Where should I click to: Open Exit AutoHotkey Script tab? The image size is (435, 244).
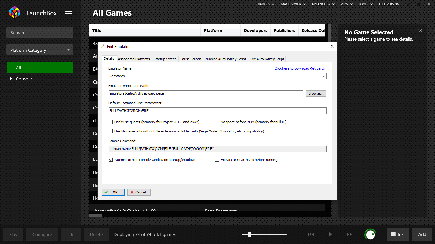(267, 59)
